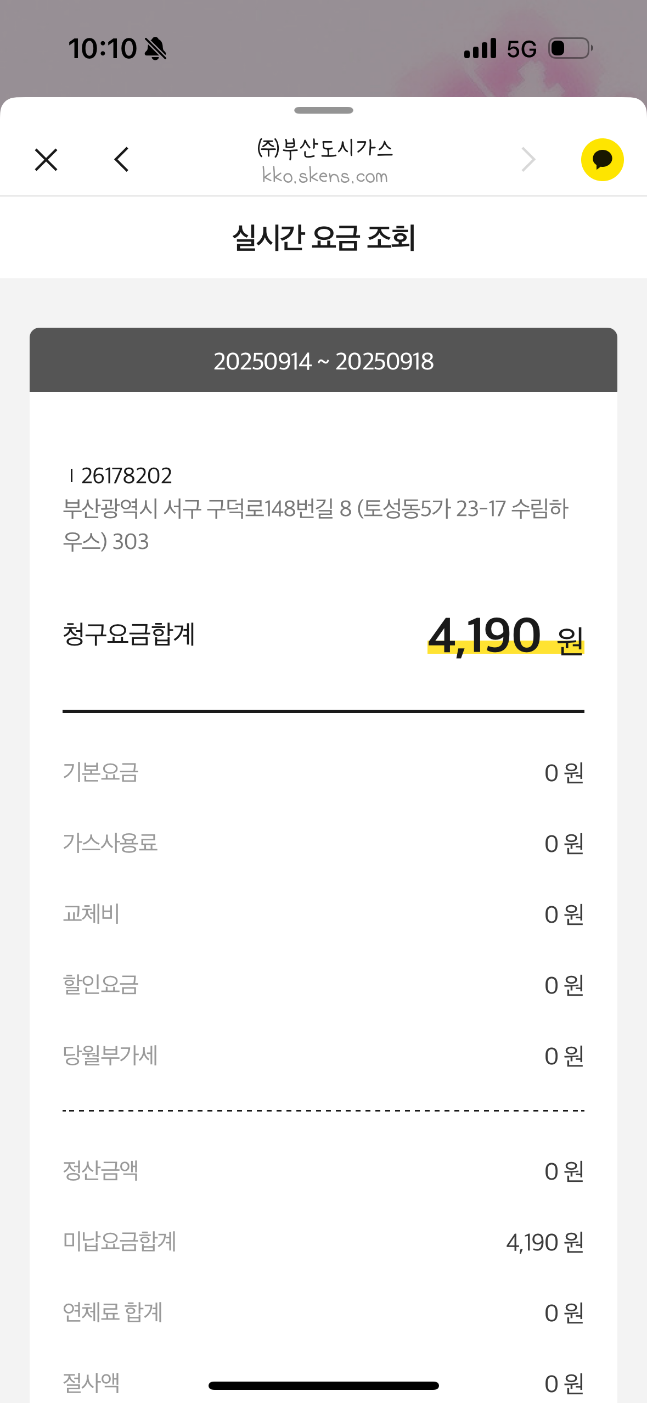Select the 청구요금합계 label
This screenshot has width=647, height=1403.
click(129, 635)
